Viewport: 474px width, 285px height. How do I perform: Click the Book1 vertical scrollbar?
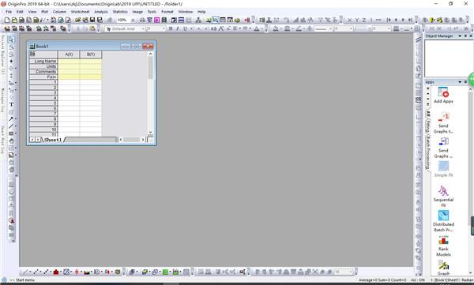(x=150, y=93)
